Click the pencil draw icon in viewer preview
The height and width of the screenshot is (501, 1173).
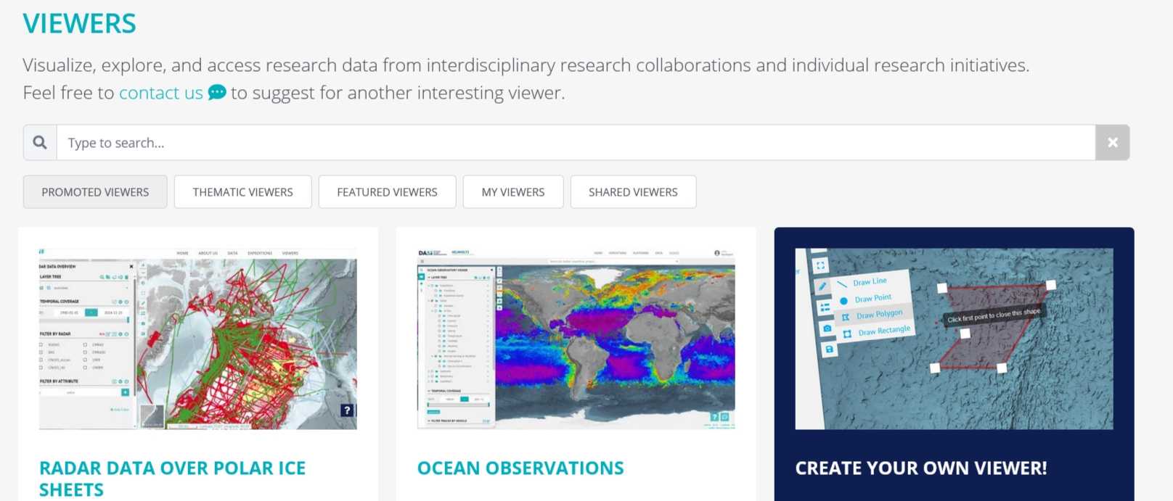(822, 286)
